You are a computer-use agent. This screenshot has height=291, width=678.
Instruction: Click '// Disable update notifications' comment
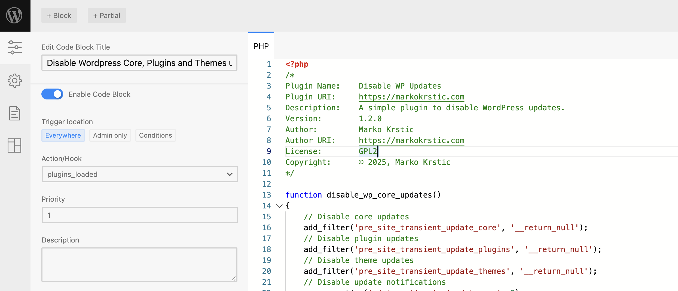[x=375, y=282]
